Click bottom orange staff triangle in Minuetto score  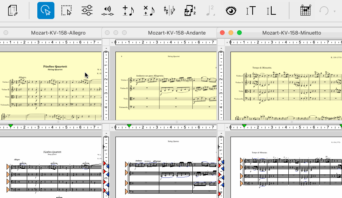pos(242,184)
